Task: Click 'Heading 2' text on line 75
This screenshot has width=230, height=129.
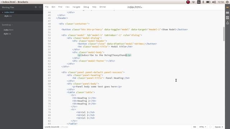Action: click(x=83, y=101)
